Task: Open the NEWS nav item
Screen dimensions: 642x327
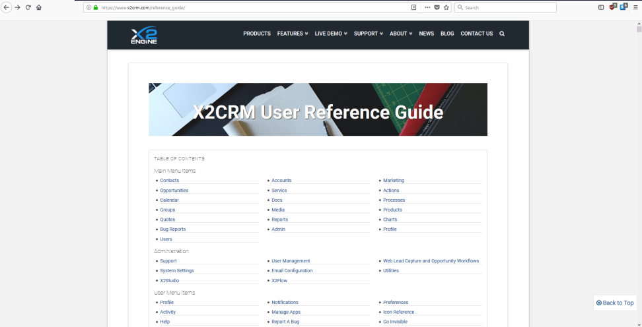Action: coord(426,34)
